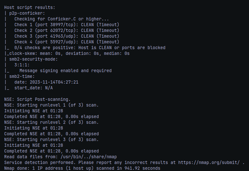
Task: Click the 'smb2-security-mode:' script name
Action: (x=34, y=59)
